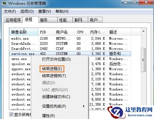Screen dimensions: 154x119
Task: Select the SearchInde... process row
Action: [x=70, y=43]
